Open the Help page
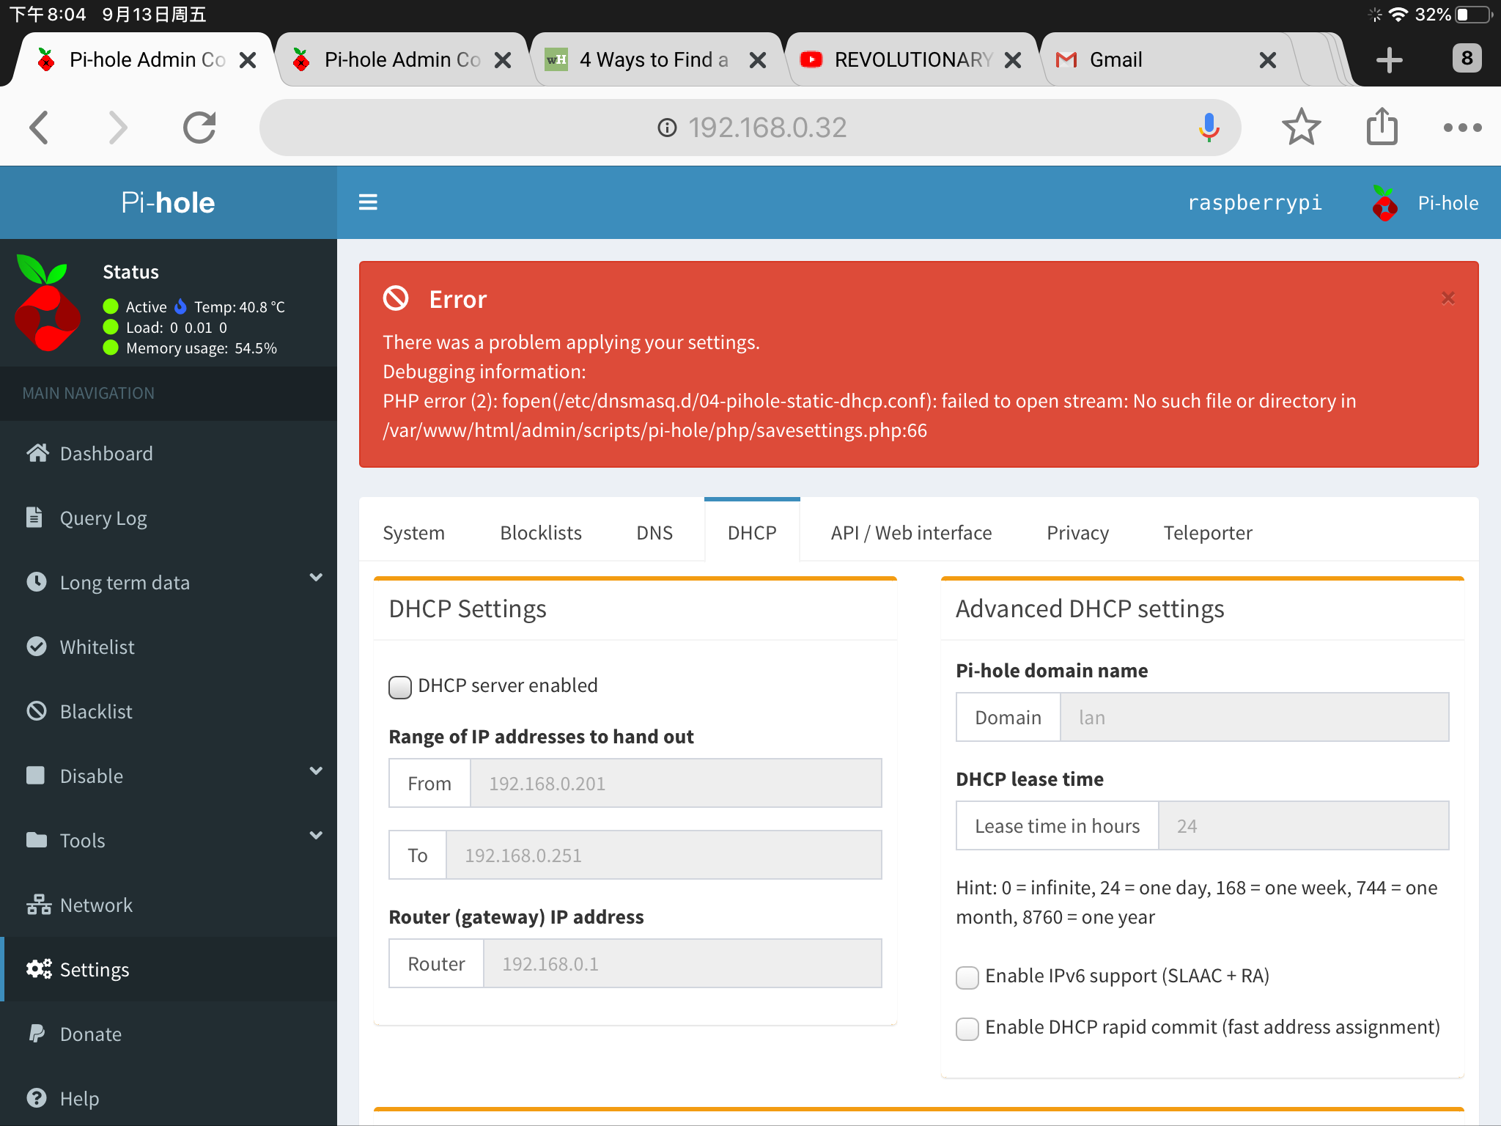This screenshot has height=1126, width=1501. (x=79, y=1098)
